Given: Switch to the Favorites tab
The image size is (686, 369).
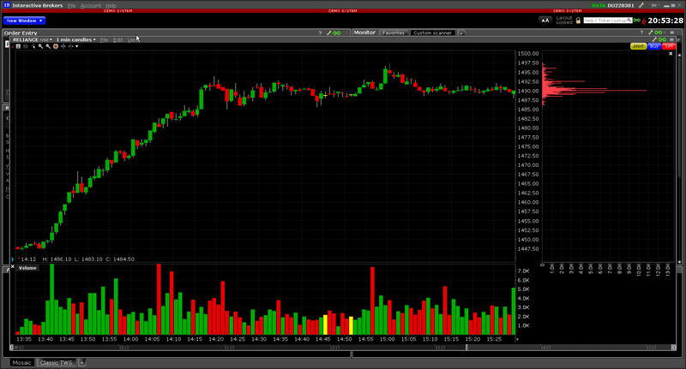Looking at the screenshot, I should pyautogui.click(x=394, y=33).
